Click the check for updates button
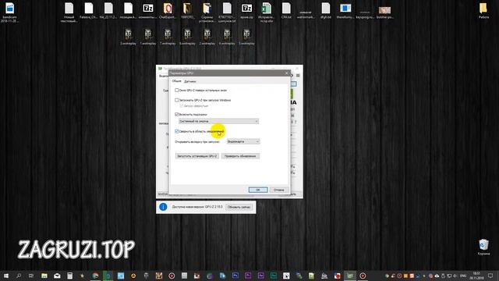Screen dimensions: 499x281 click(x=240, y=156)
